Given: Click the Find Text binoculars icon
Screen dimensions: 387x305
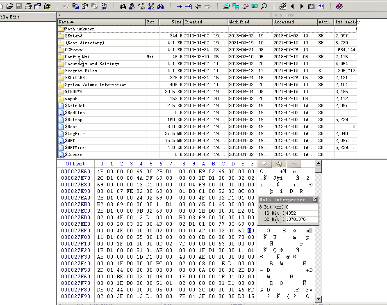Looking at the screenshot, I should 123,6.
